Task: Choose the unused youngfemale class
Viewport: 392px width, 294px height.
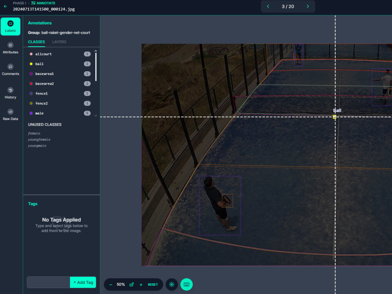Action: tap(39, 140)
